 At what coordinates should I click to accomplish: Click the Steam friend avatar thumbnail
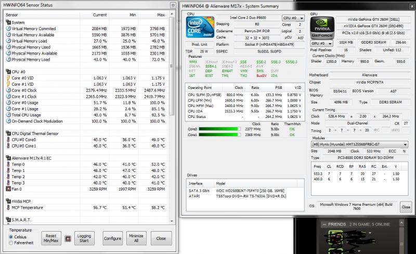point(336,238)
